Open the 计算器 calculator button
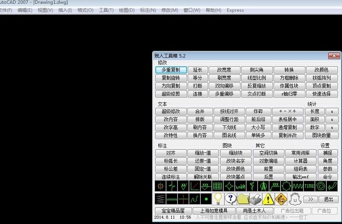Screen dimensions: 342x224 pos(300,161)
